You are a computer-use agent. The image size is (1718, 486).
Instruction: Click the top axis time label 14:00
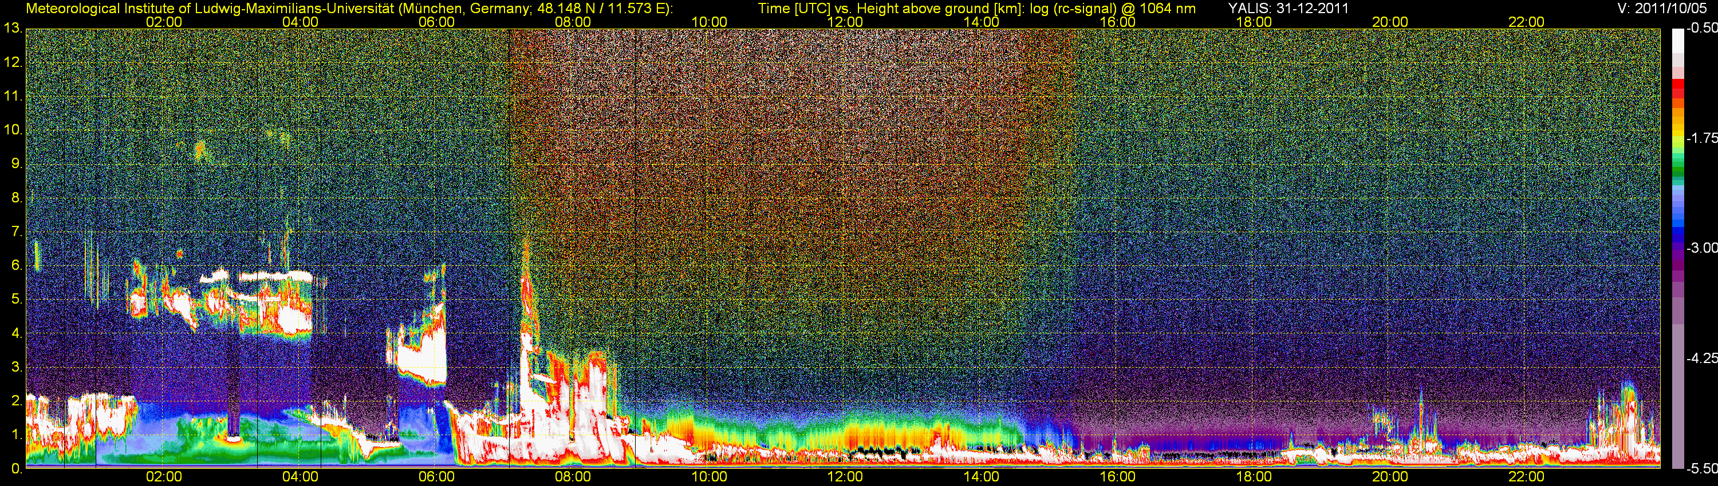(x=982, y=22)
